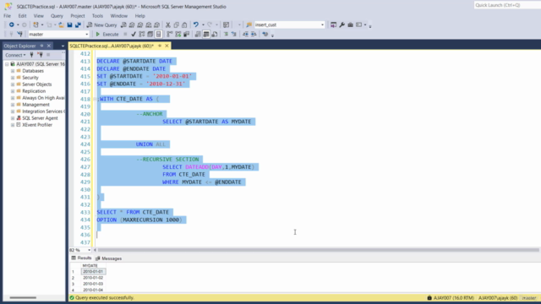541x304 pixels.
Task: Click the Uncomment selected lines icon
Action: (x=234, y=34)
